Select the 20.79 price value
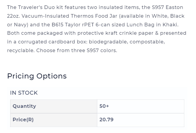The height and width of the screenshot is (133, 196). pyautogui.click(x=106, y=120)
